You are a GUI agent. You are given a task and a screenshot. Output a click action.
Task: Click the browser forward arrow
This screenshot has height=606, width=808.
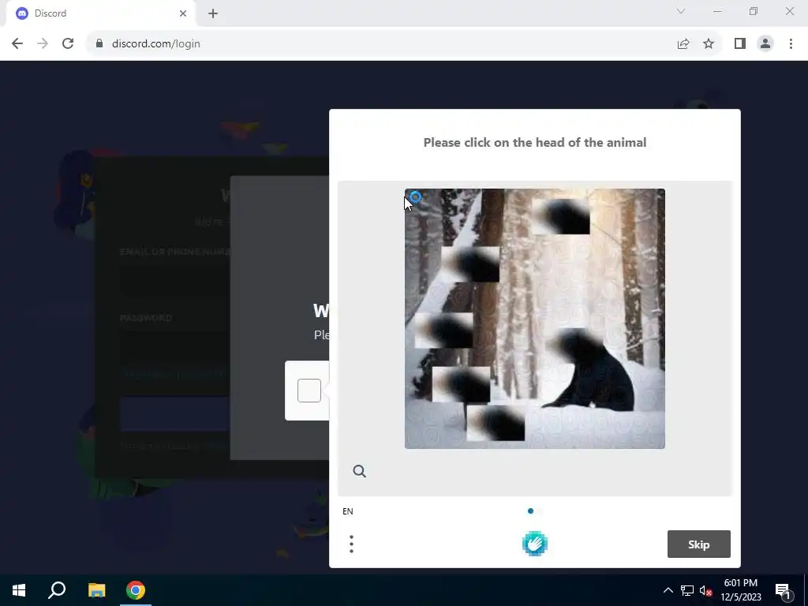tap(43, 44)
